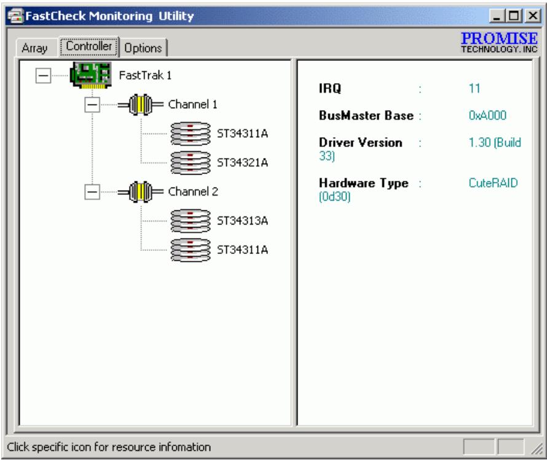Collapse the Channel 2 branch
Image resolution: width=547 pixels, height=460 pixels.
tap(92, 192)
